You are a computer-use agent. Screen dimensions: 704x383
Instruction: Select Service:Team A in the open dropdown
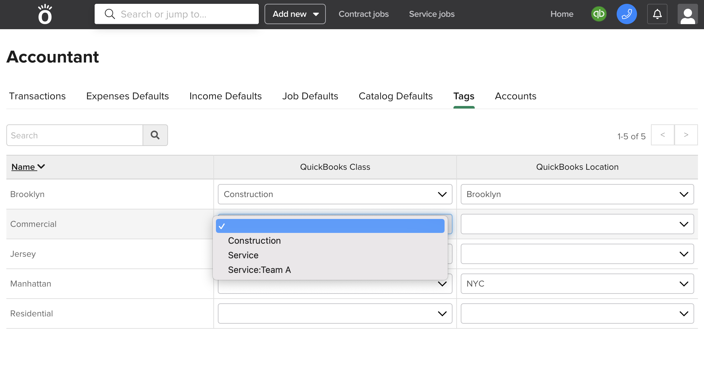tap(259, 270)
